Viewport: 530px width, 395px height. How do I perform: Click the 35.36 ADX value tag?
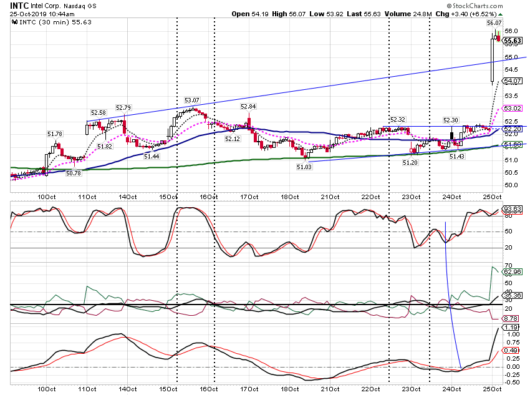pos(513,296)
